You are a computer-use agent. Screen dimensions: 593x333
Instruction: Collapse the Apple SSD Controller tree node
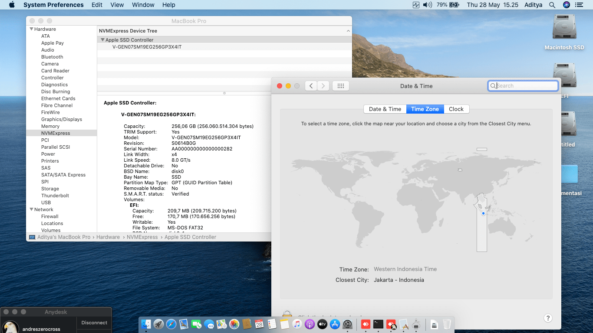click(102, 40)
